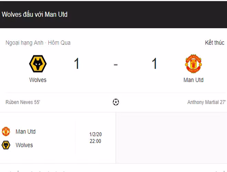Click Man Utd name in the fixture row

(x=25, y=131)
